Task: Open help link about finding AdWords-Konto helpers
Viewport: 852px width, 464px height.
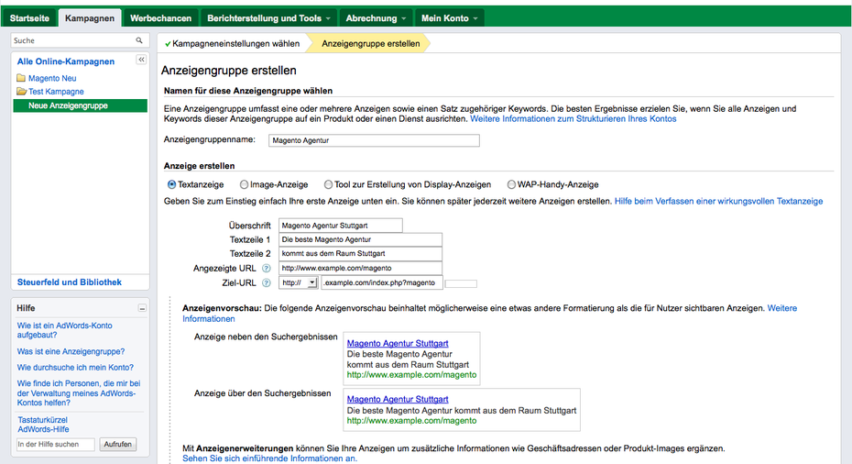Action: tap(79, 393)
